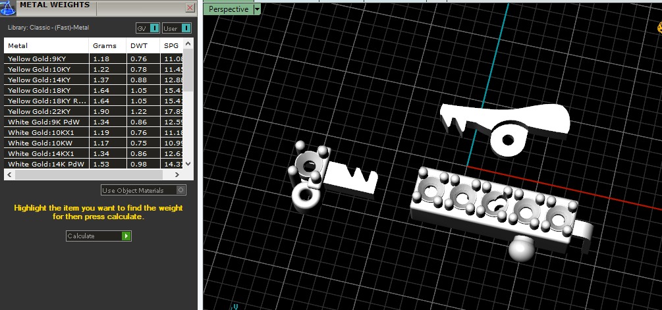This screenshot has width=662, height=310.
Task: Select the White Gold:10KX1 row
Action: coord(94,132)
